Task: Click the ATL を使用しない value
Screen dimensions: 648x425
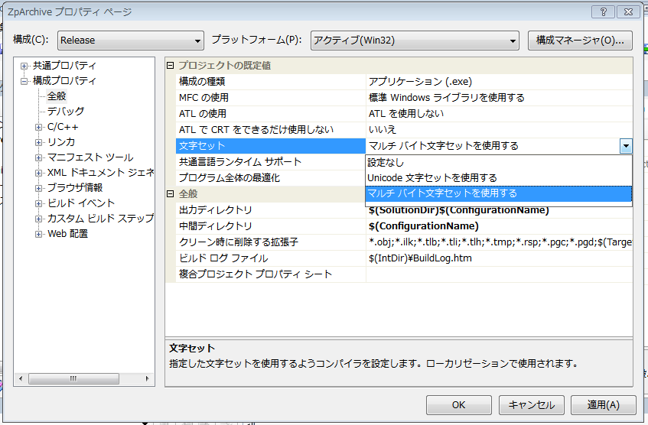Action: coord(500,114)
